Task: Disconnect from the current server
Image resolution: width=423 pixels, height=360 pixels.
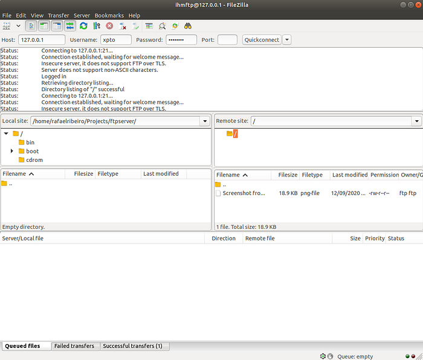Action: [x=123, y=26]
